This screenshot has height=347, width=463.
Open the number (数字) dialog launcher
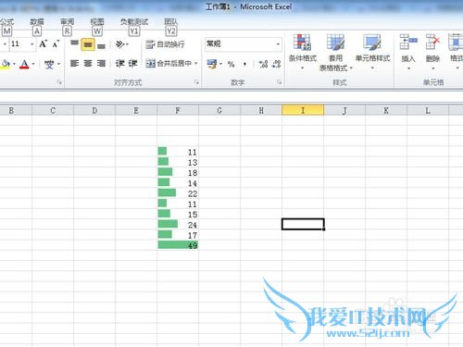tap(279, 82)
